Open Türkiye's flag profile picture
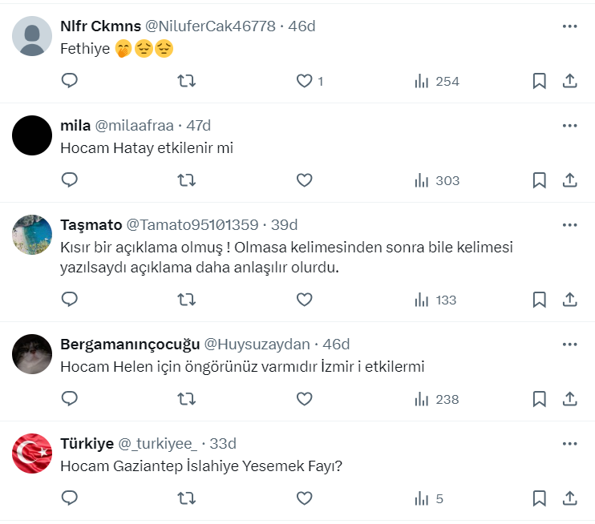 (33, 454)
